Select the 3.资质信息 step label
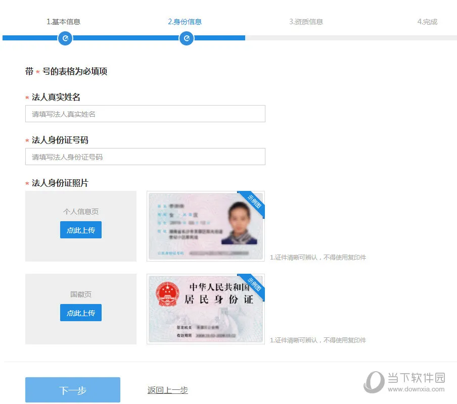457x404 pixels. [x=306, y=22]
